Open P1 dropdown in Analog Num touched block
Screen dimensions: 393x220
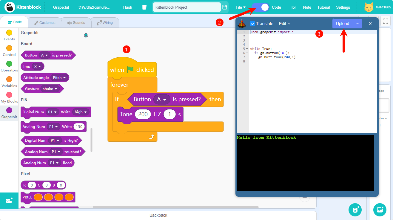[56, 152]
